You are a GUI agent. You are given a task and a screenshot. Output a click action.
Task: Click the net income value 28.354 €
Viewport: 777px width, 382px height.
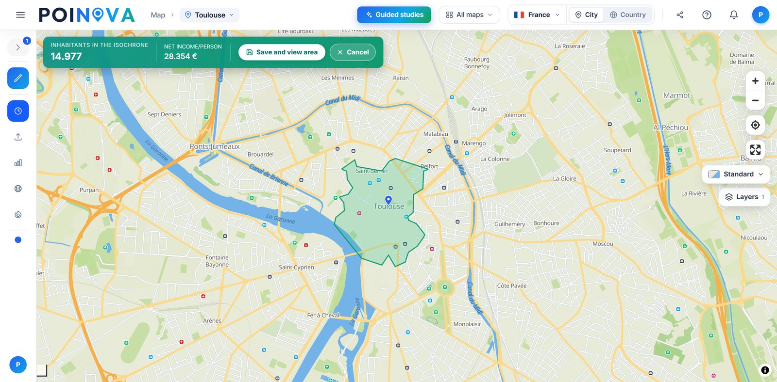click(x=181, y=56)
